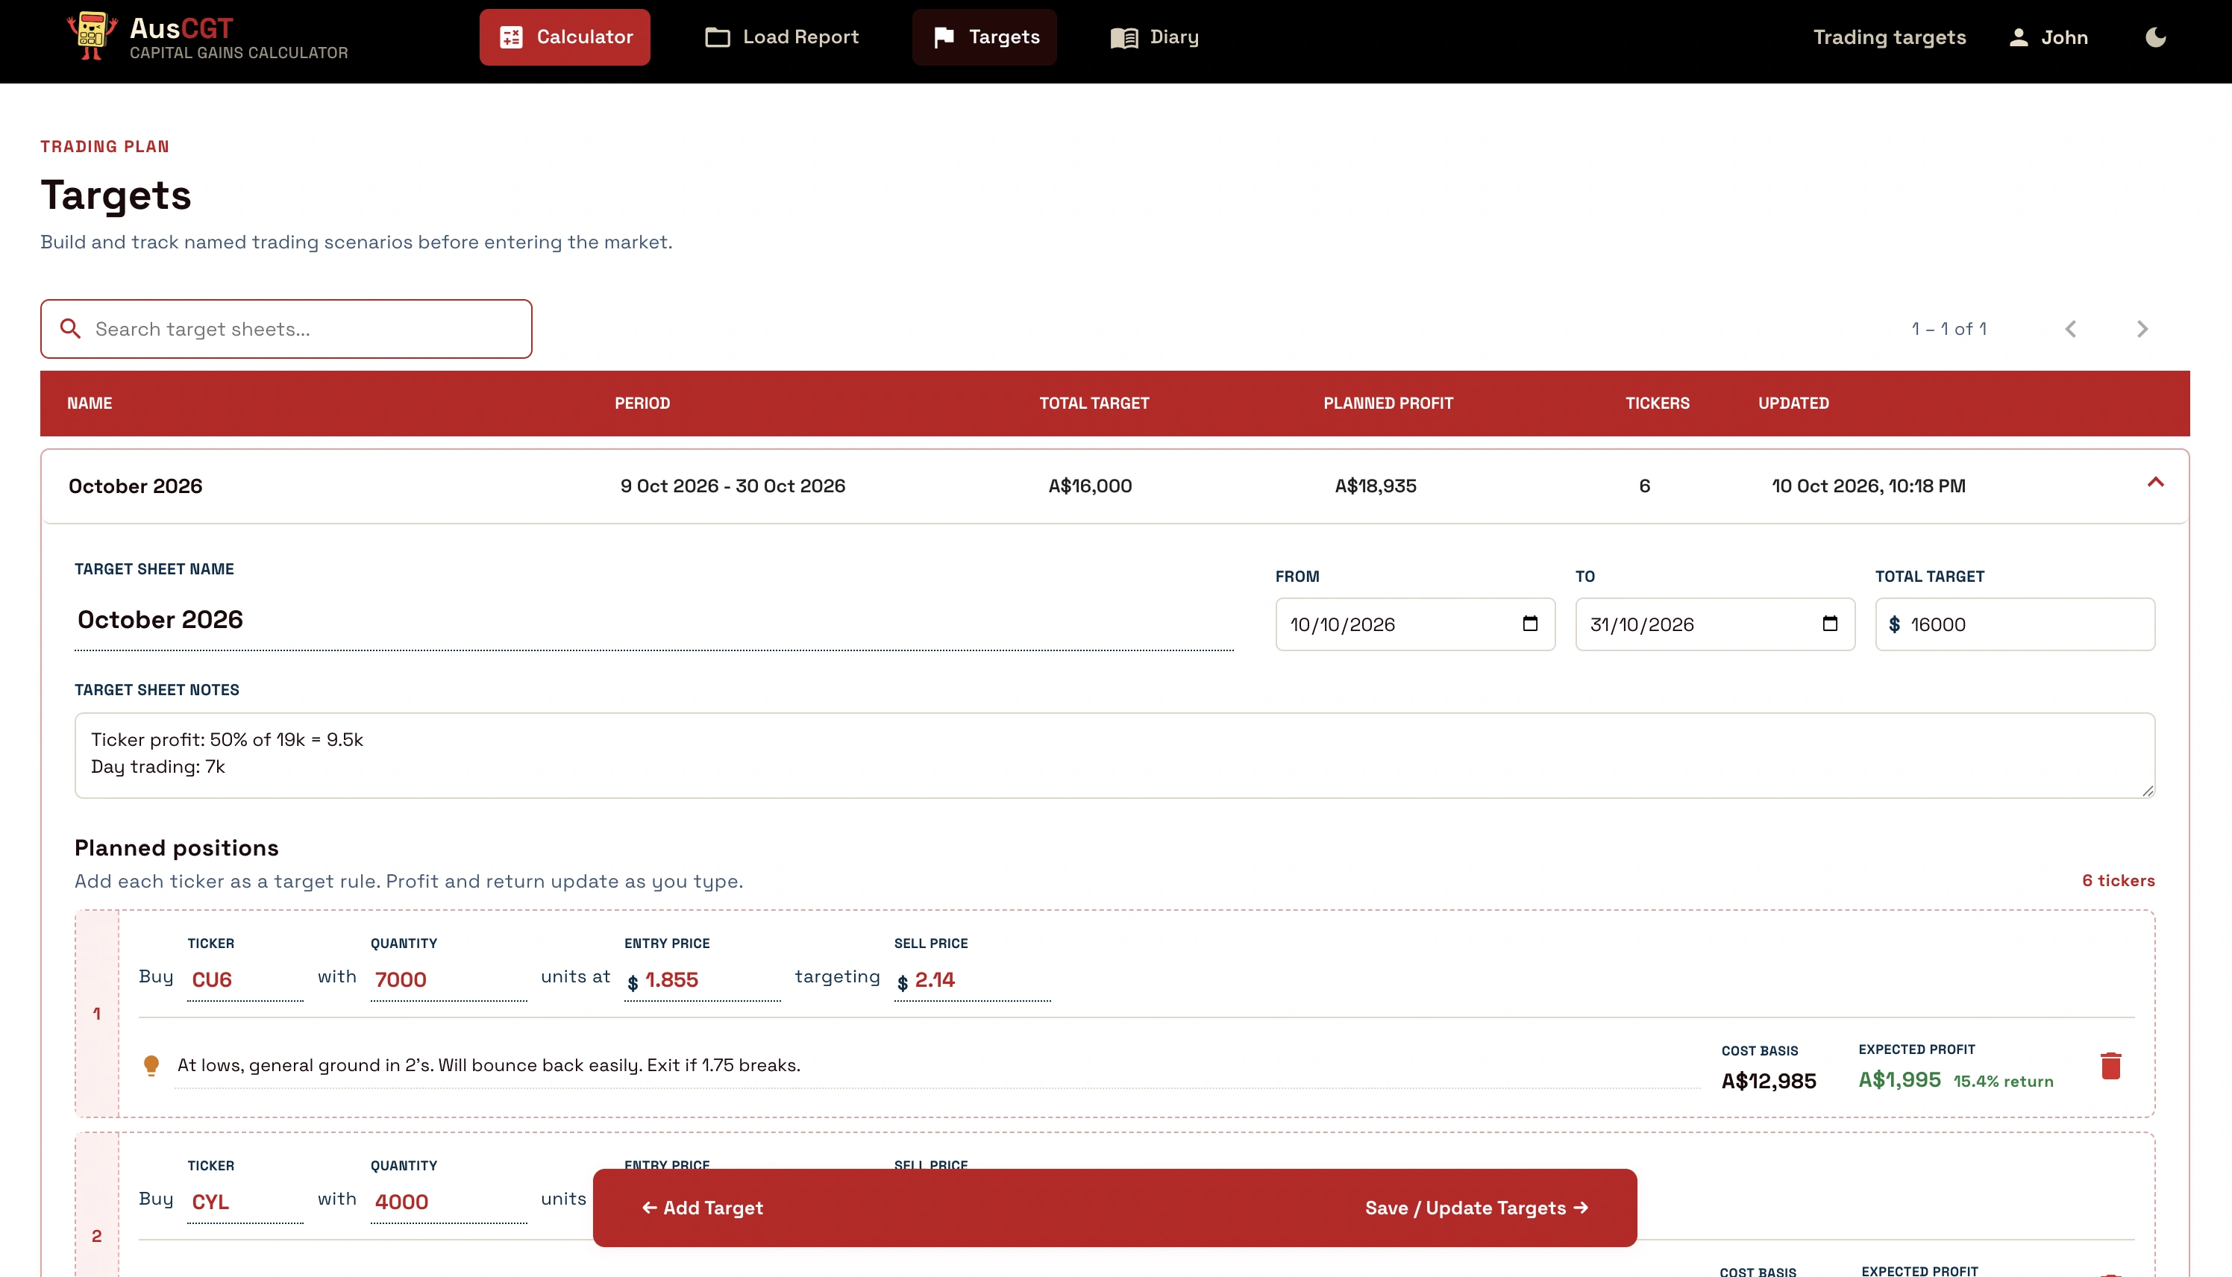Image resolution: width=2232 pixels, height=1277 pixels.
Task: Click the lightbulb note icon for CU6
Action: 151,1064
